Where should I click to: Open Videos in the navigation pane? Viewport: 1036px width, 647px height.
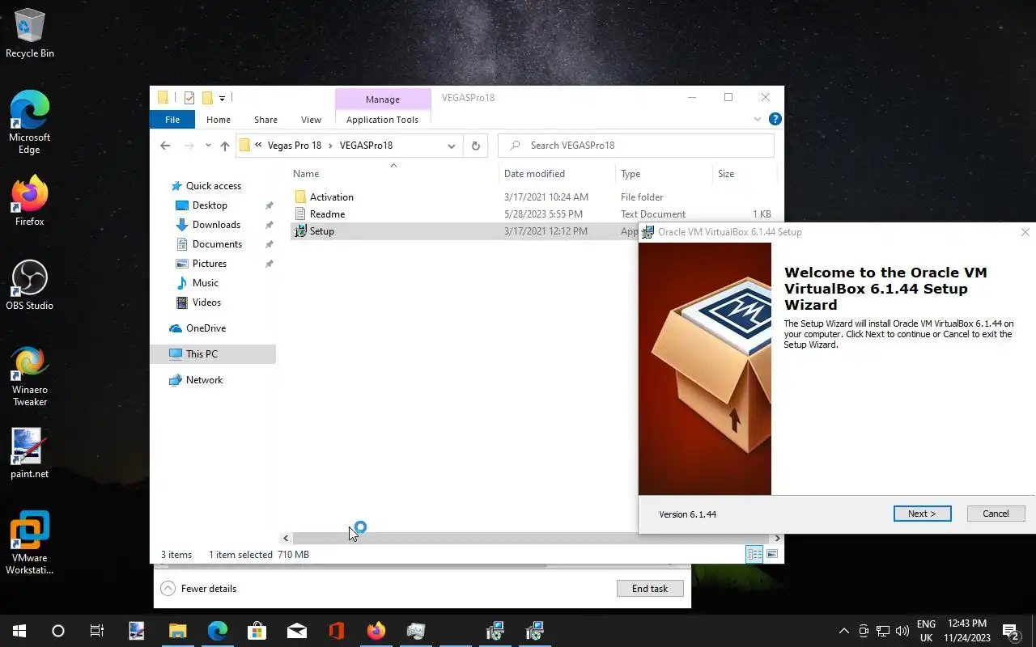[206, 302]
